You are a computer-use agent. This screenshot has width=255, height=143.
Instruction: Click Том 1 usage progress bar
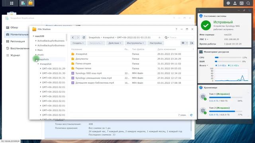pos(226,97)
